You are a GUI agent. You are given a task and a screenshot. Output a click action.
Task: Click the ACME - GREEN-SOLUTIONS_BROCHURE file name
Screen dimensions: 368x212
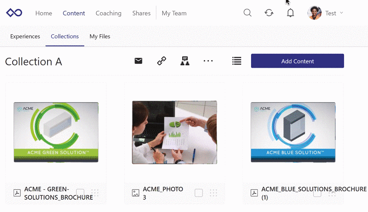(58, 193)
